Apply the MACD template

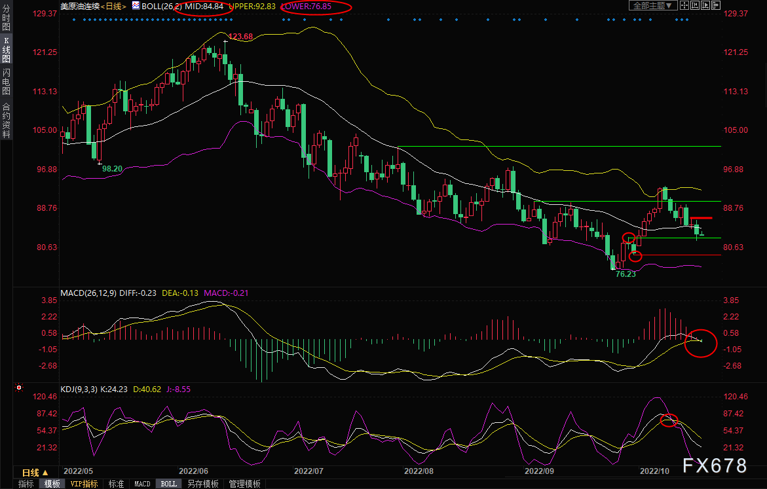(x=142, y=484)
